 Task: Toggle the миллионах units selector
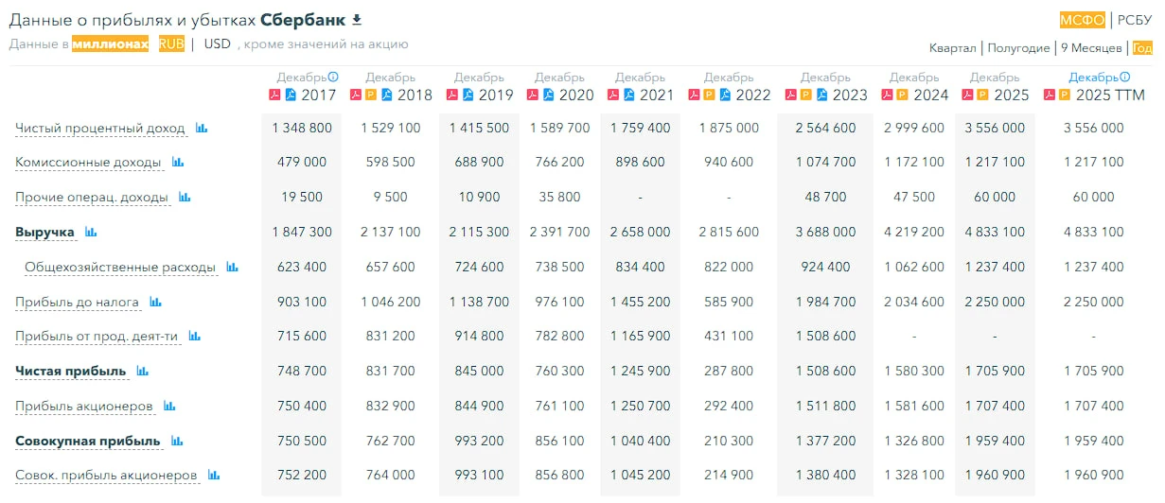[x=111, y=43]
